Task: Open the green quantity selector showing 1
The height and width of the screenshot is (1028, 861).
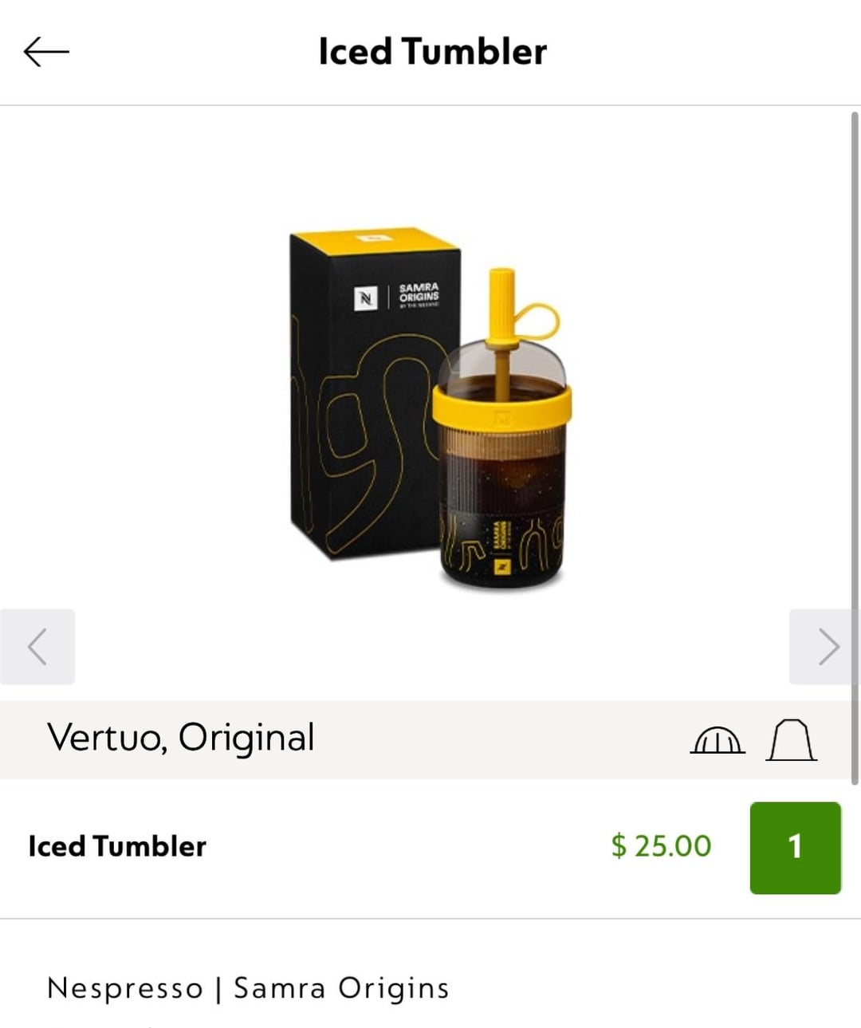Action: click(x=795, y=847)
